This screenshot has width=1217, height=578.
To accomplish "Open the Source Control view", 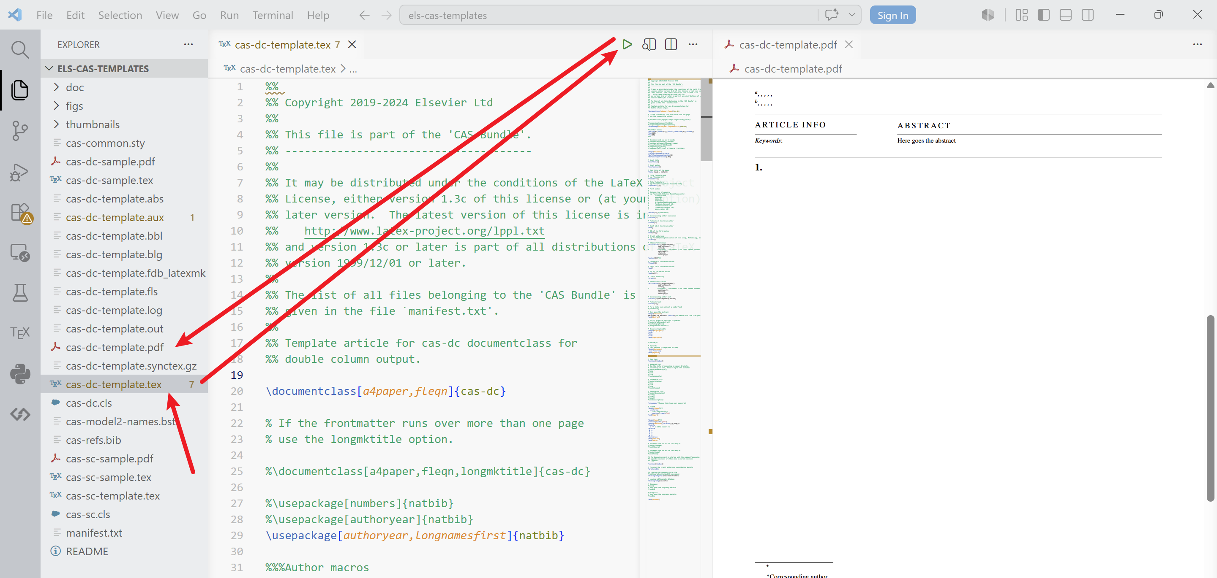I will 20,131.
